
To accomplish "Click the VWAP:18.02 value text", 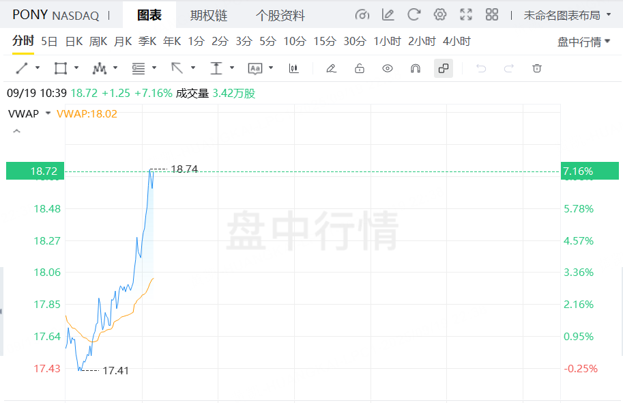I will coord(87,114).
